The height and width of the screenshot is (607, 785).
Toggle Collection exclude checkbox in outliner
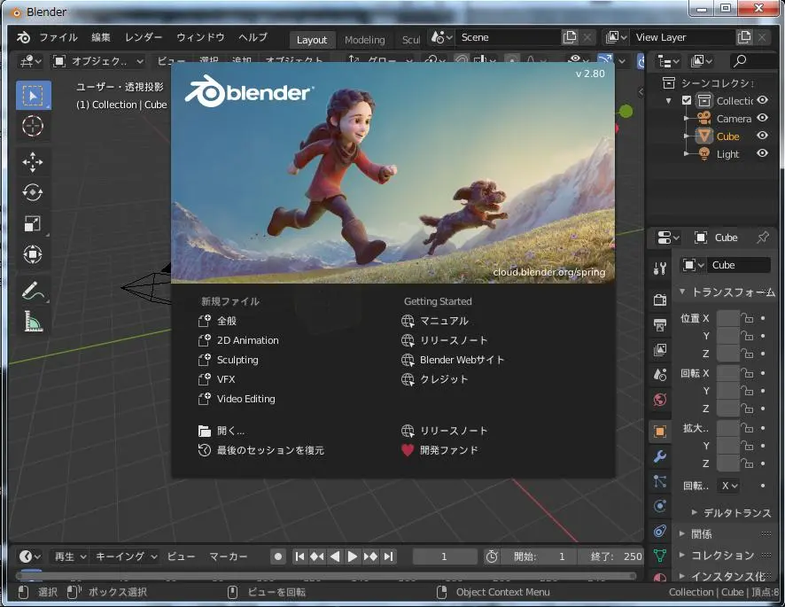[687, 101]
